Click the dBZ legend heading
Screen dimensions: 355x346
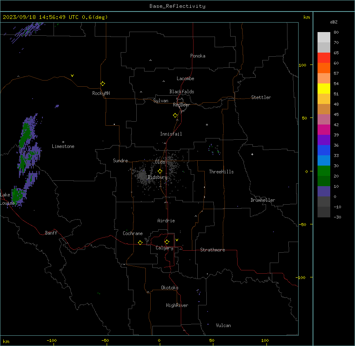(x=334, y=22)
